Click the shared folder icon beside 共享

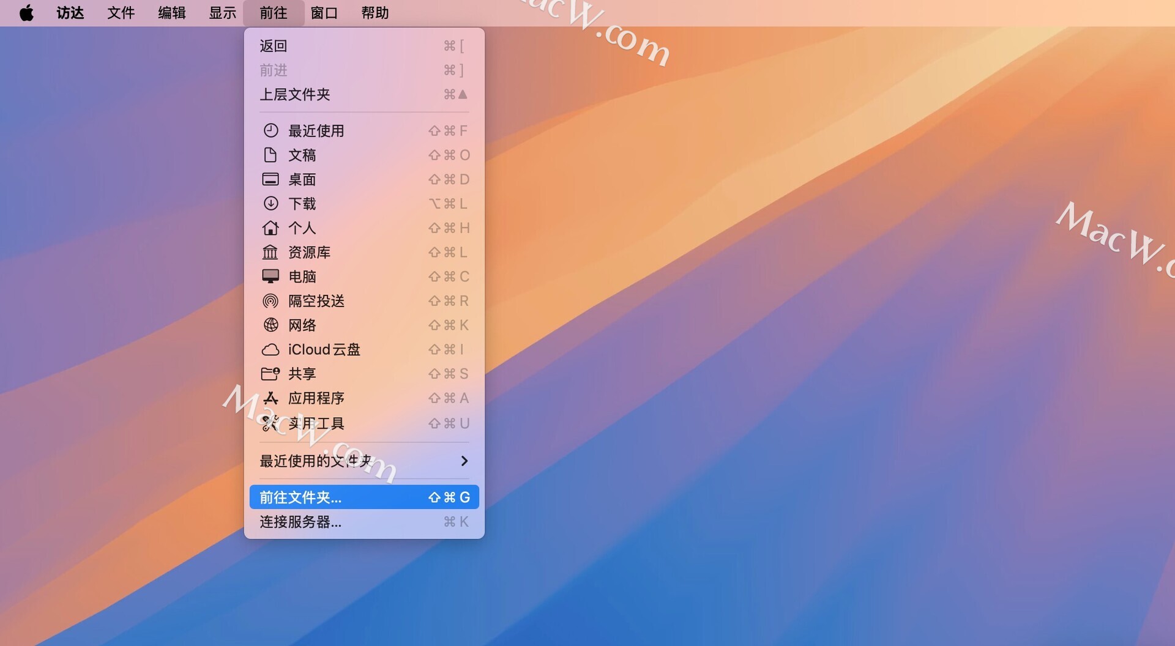pyautogui.click(x=270, y=374)
